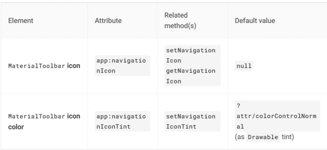Select the MaterialToolbar icon element cell
The image size is (327, 150).
point(44,66)
